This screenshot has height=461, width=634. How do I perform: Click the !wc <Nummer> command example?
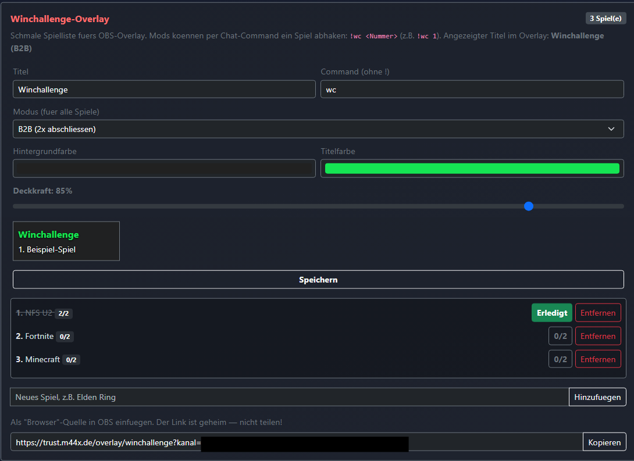tap(373, 36)
